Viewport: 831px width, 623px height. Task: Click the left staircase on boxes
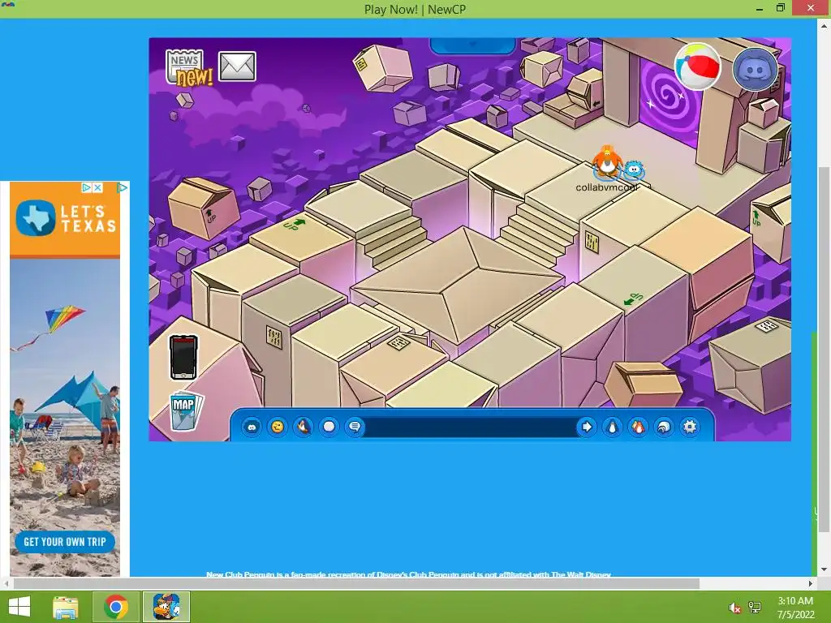coord(394,241)
